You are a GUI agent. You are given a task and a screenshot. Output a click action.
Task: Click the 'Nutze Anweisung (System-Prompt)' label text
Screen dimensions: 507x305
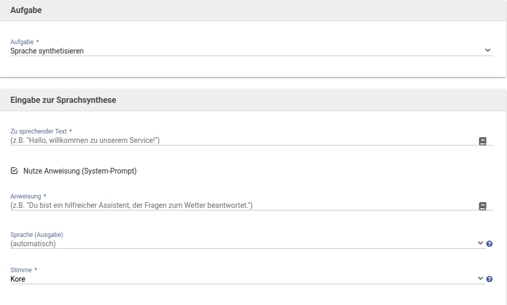tap(80, 171)
